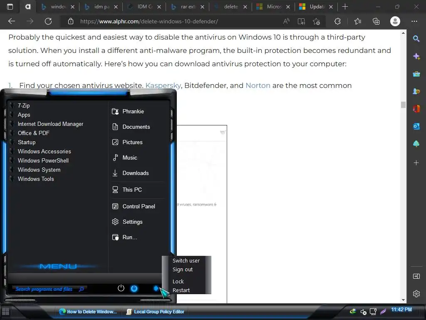Open the Extensions puzzle icon
This screenshot has width=426, height=320.
(337, 21)
